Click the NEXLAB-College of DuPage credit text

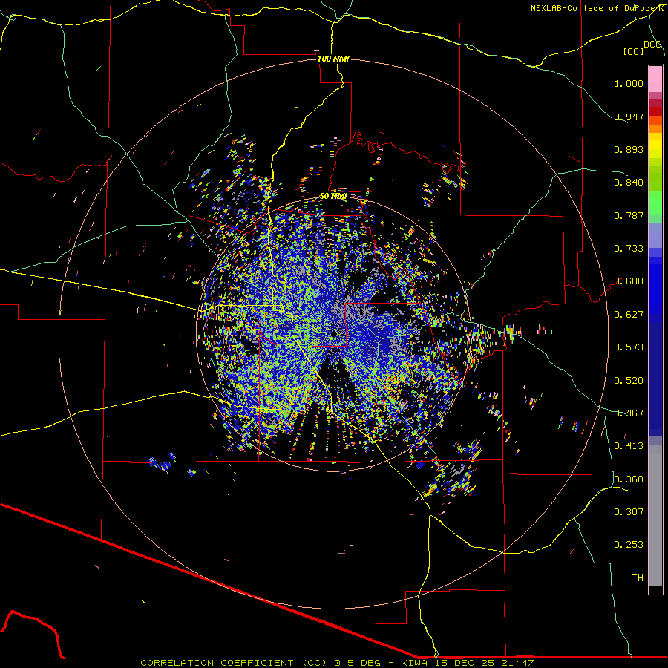597,8
